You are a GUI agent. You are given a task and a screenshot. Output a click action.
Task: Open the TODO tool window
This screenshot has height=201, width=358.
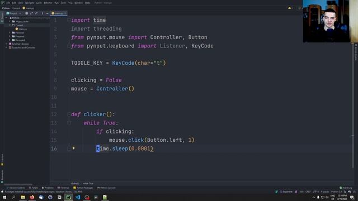(x=34, y=188)
